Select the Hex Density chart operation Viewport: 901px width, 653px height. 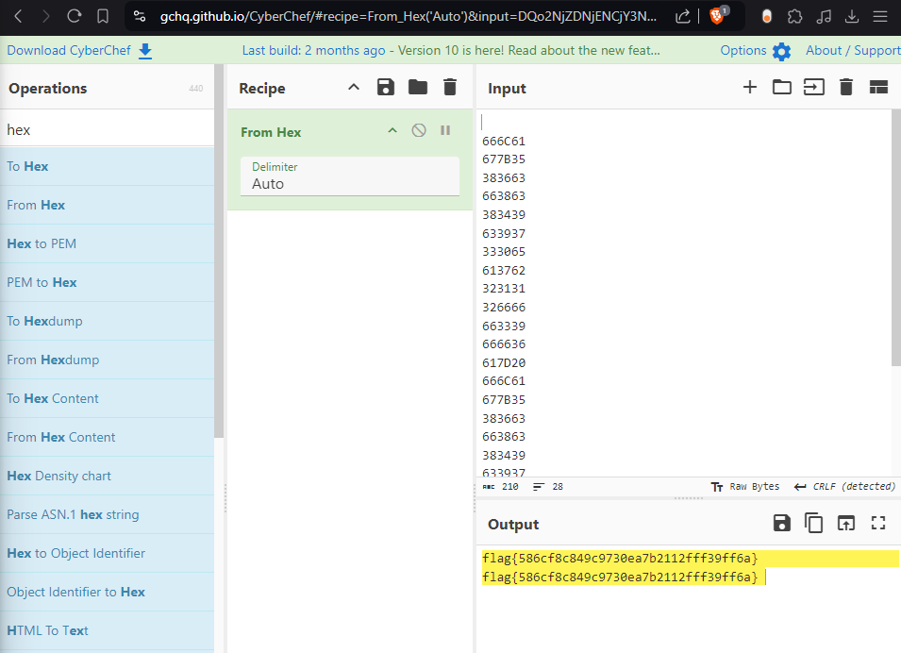(107, 476)
